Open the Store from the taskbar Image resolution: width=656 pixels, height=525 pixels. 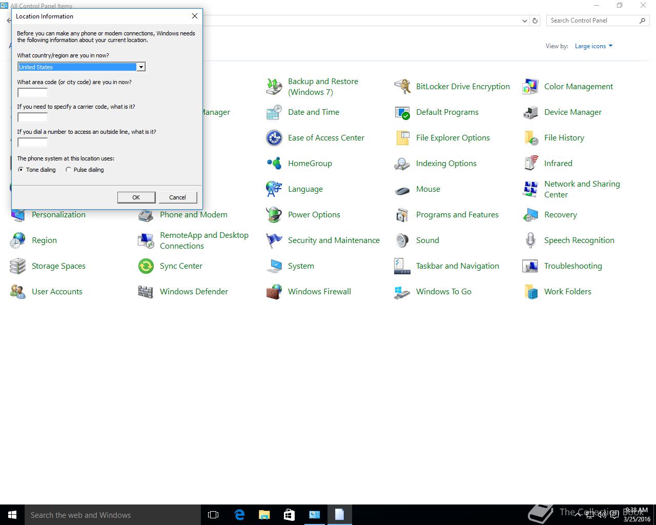point(289,515)
